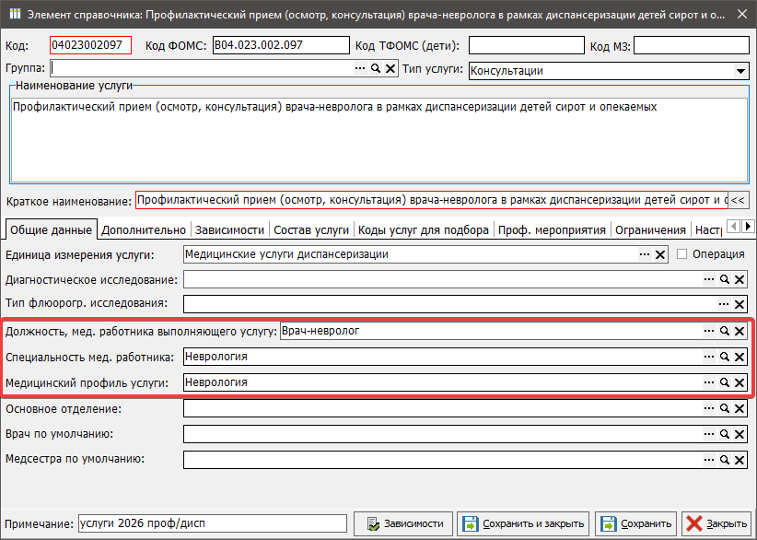The height and width of the screenshot is (540, 757).
Task: Search Медицинский профиль услуги via magnifier
Action: pos(724,382)
